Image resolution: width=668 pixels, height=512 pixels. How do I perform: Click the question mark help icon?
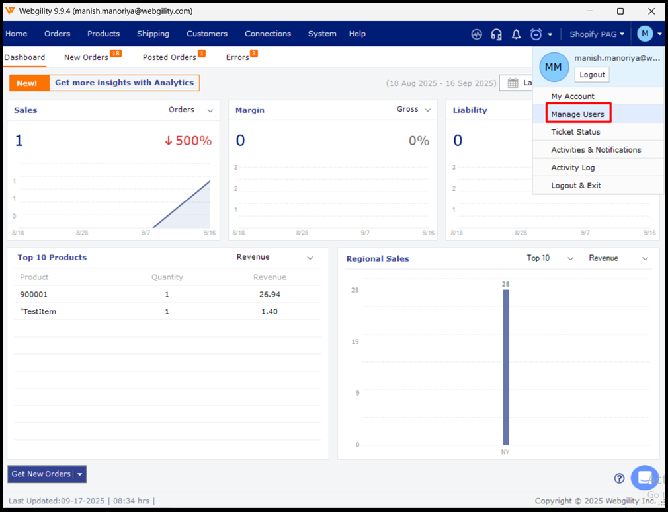[x=619, y=478]
